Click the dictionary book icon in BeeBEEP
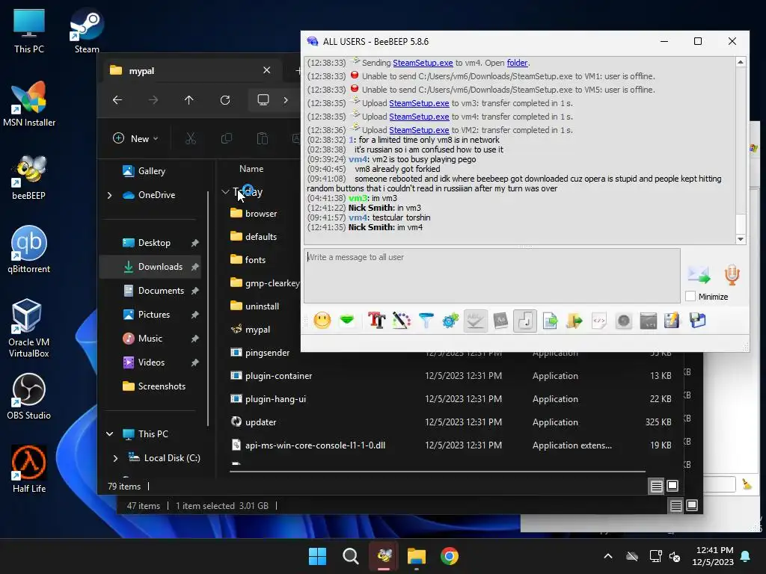The height and width of the screenshot is (574, 766). pos(500,321)
